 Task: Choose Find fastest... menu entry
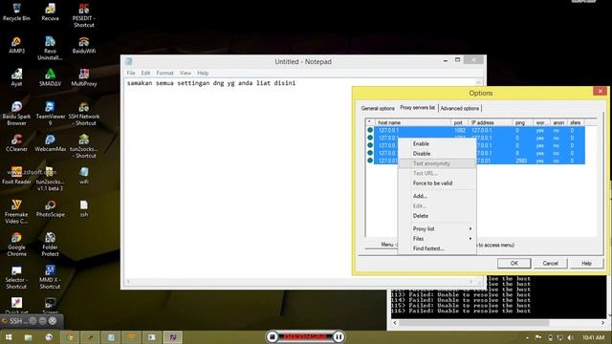(437, 248)
